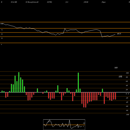Click the RSI axis label 70
130x130 pixels.
click(x=2, y=30)
